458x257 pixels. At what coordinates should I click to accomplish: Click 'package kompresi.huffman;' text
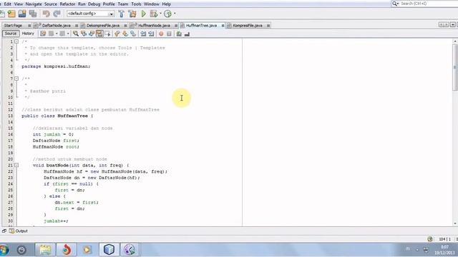click(x=56, y=66)
